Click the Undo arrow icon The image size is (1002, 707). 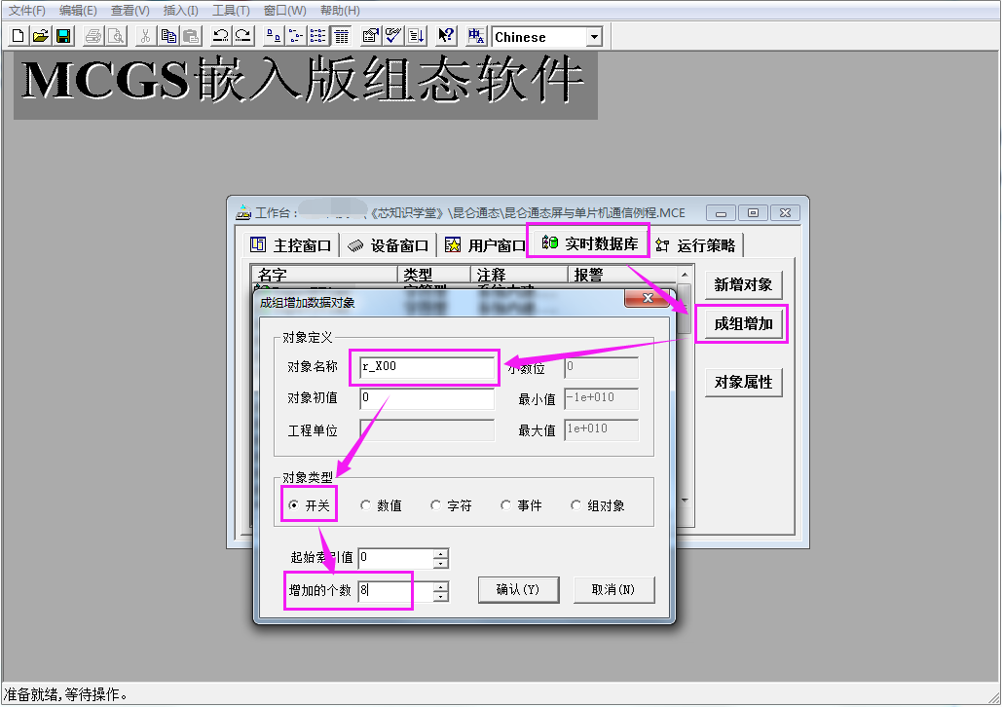(x=220, y=36)
